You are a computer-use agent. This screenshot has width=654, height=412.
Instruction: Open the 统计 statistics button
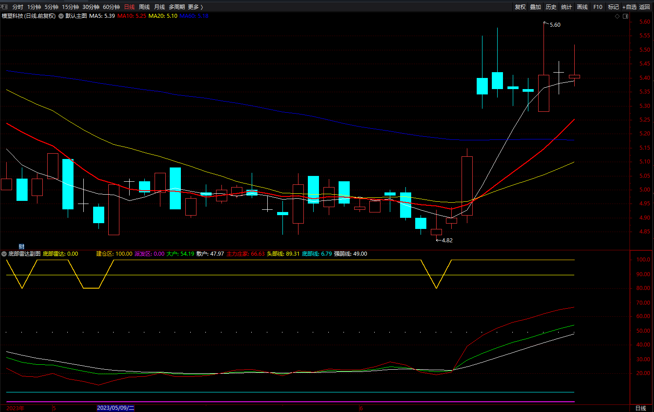click(x=567, y=7)
